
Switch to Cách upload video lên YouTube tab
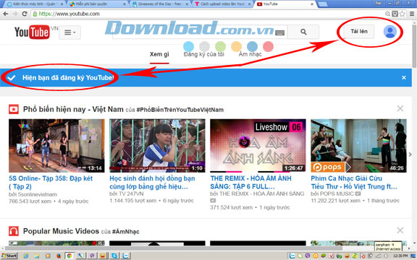[x=222, y=4]
